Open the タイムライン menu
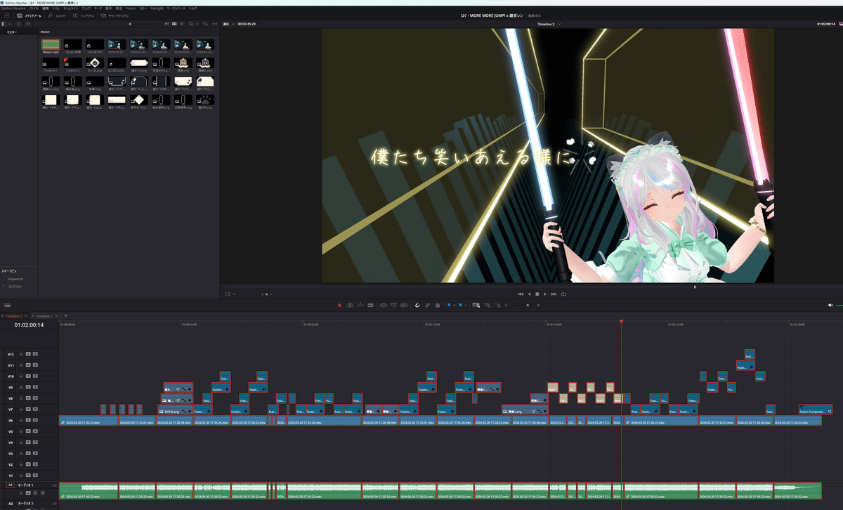The image size is (843, 510). click(x=71, y=8)
